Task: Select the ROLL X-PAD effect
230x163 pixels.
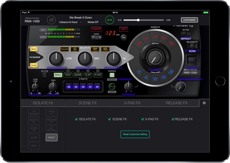Action: [58, 75]
